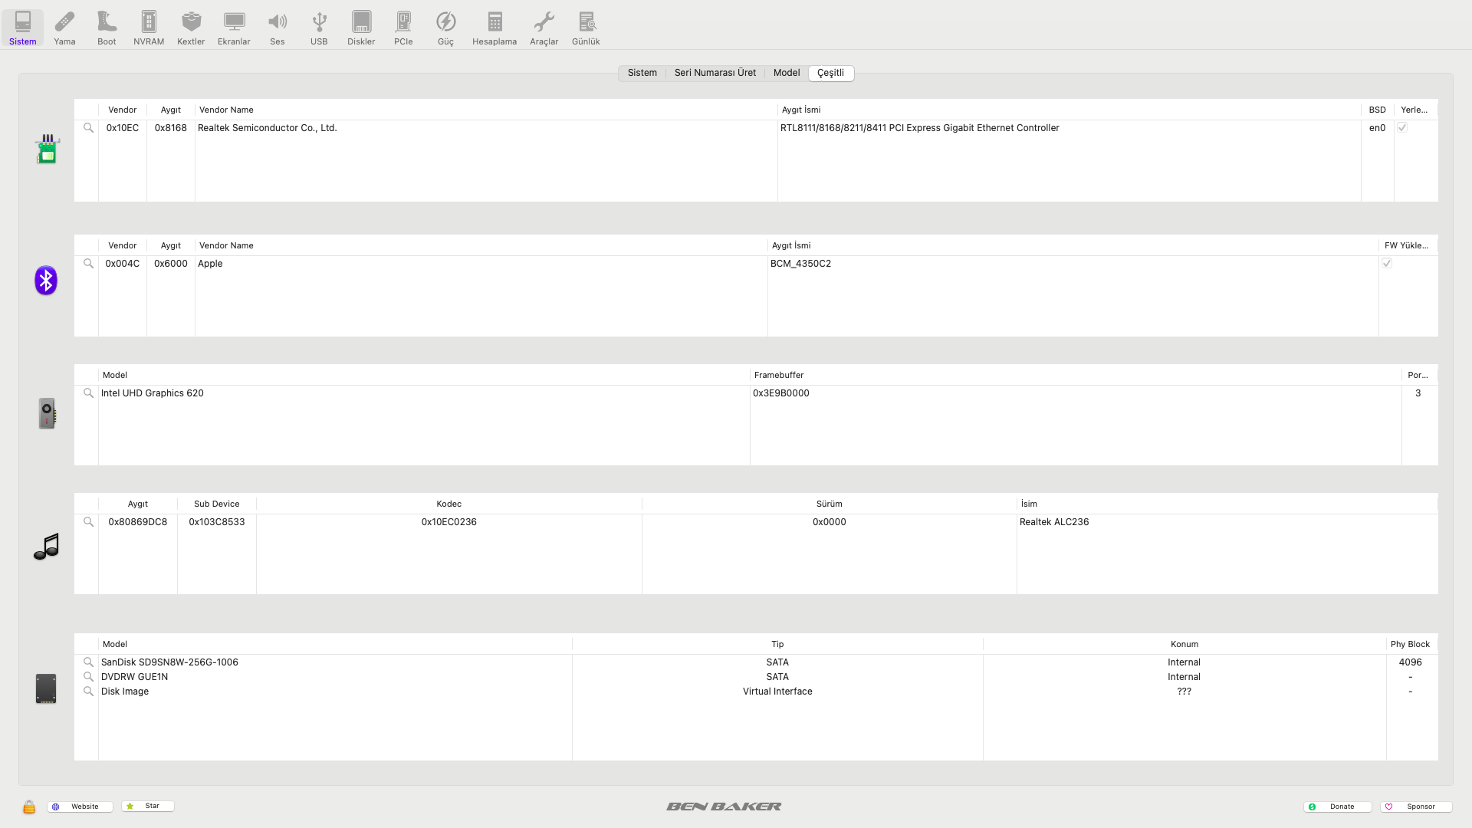Image resolution: width=1472 pixels, height=828 pixels.
Task: Open the Güç power section
Action: [445, 28]
